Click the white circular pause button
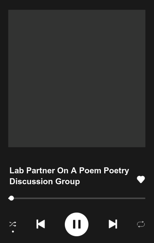The height and width of the screenshot is (243, 154). tap(76, 224)
